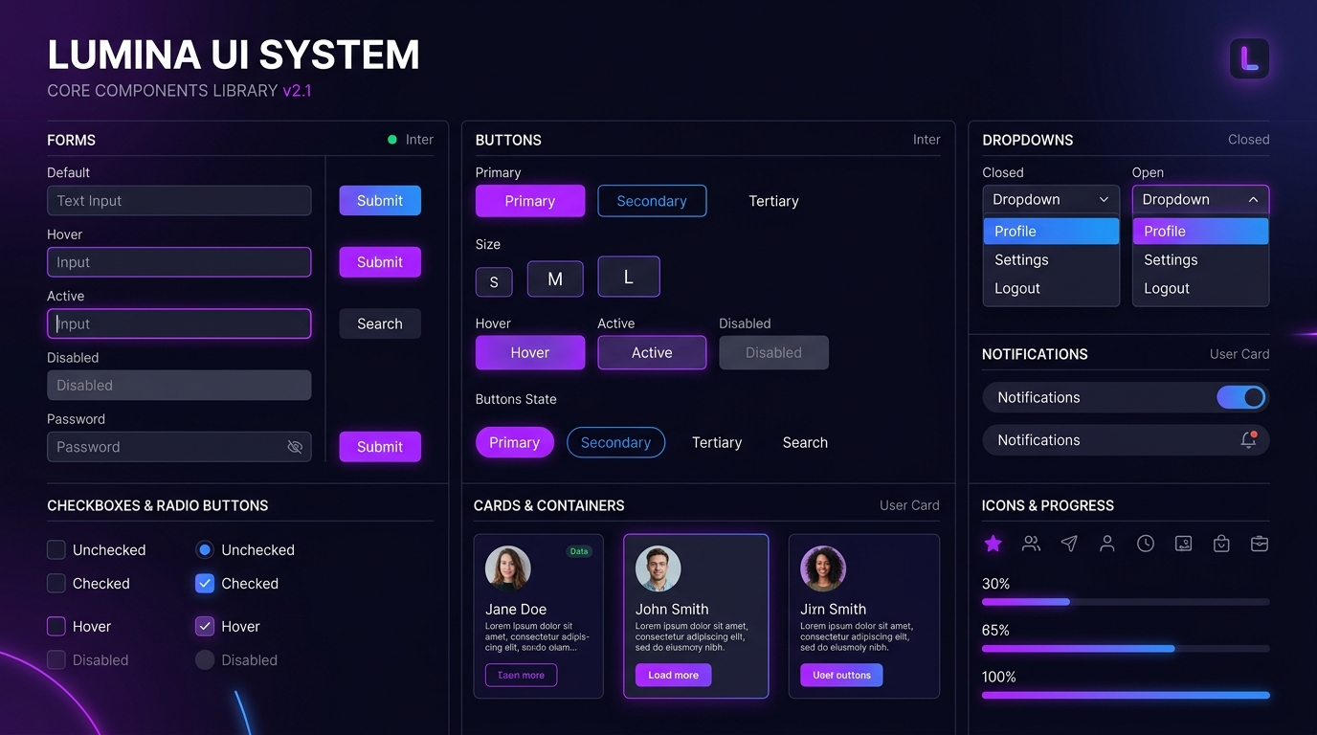Click the pill-shaped Primary button
1317x735 pixels.
pyautogui.click(x=515, y=442)
